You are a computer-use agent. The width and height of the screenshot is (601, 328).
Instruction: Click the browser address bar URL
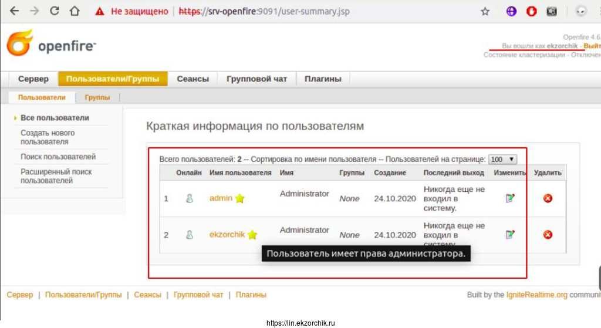tap(264, 11)
